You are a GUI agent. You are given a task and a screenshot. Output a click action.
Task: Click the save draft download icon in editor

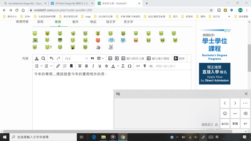click(37, 58)
